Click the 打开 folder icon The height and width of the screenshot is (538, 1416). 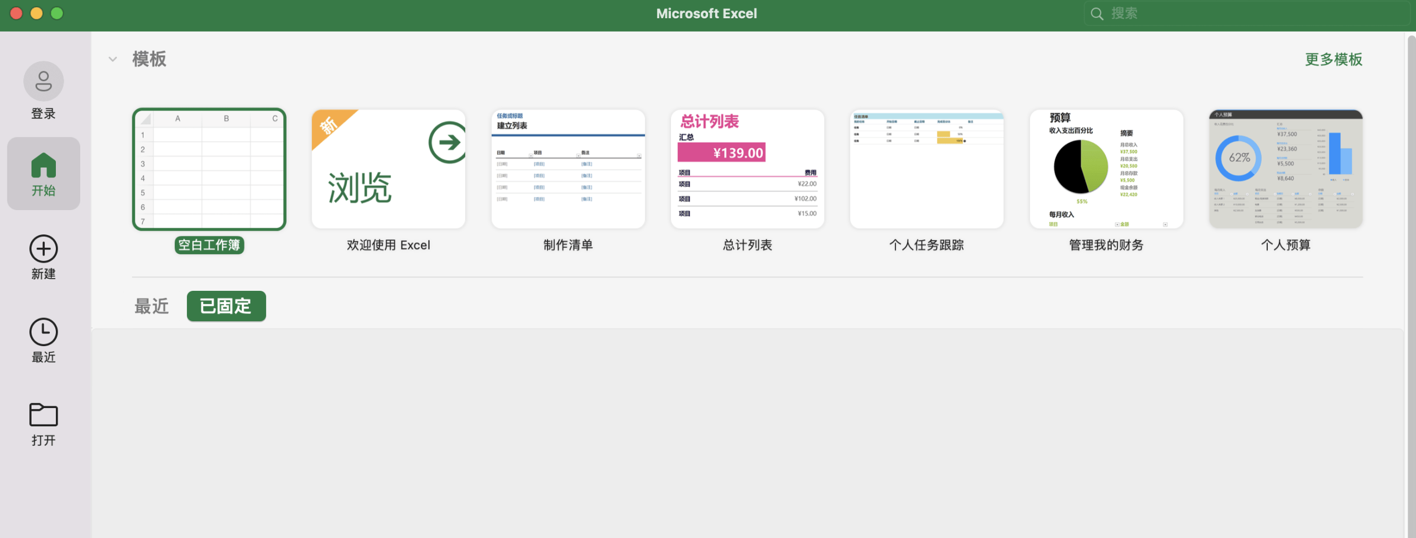pyautogui.click(x=43, y=415)
